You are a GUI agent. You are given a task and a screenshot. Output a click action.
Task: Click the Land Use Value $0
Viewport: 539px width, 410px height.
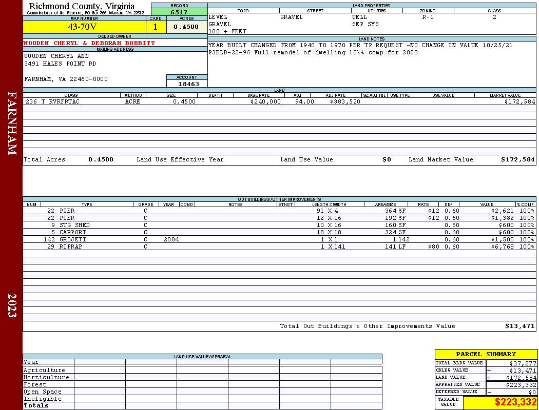point(387,159)
